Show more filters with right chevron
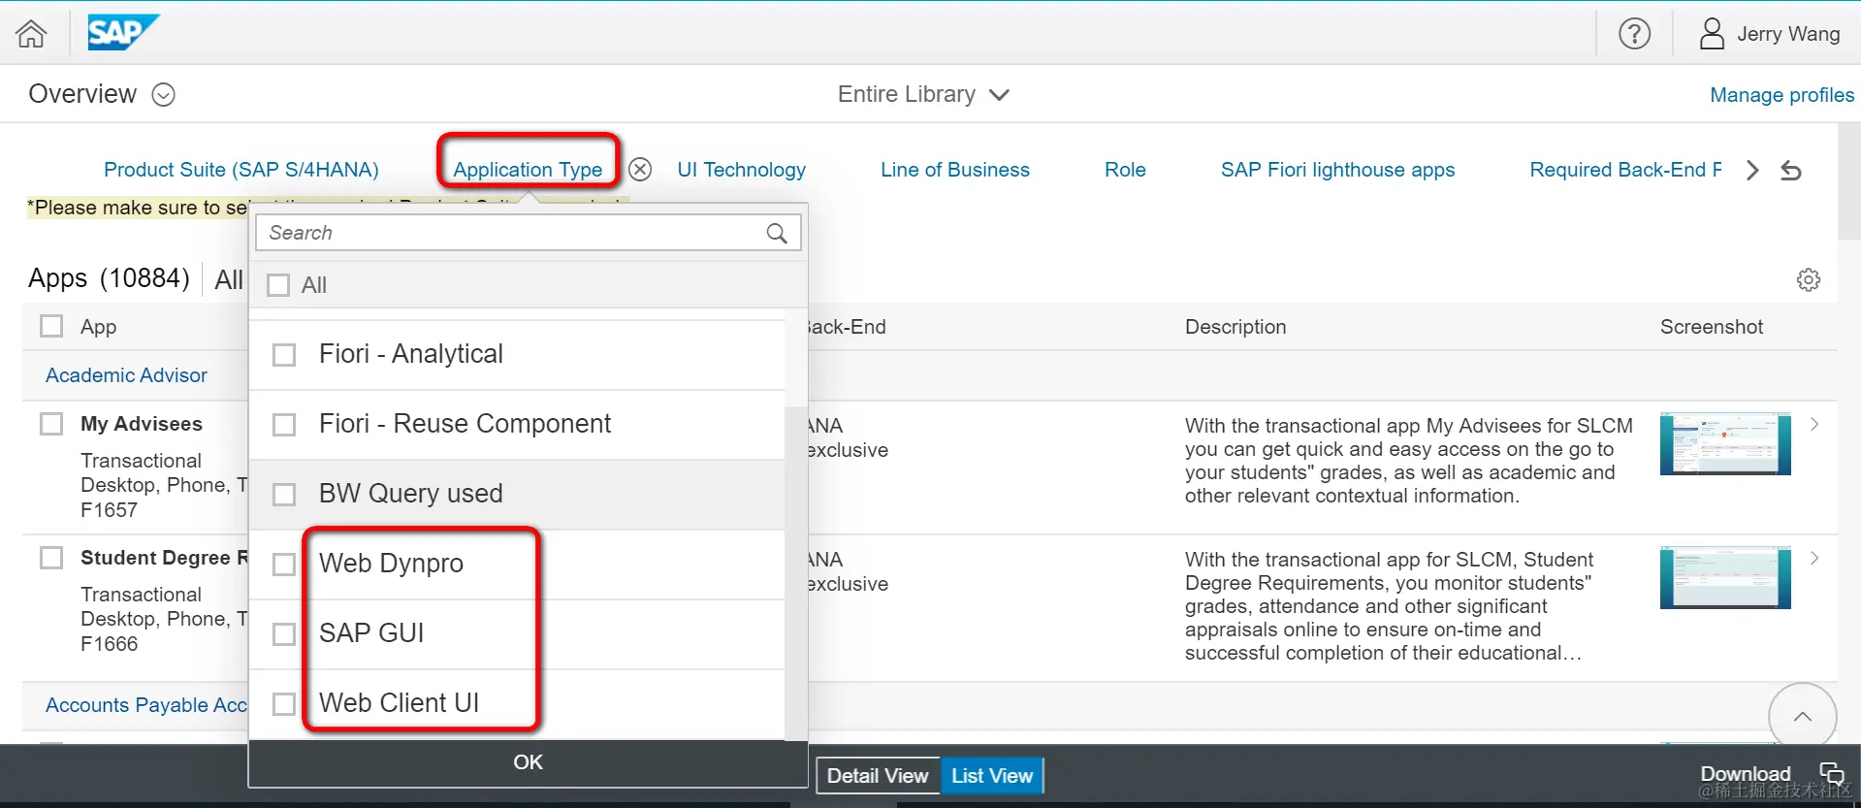 click(x=1752, y=171)
